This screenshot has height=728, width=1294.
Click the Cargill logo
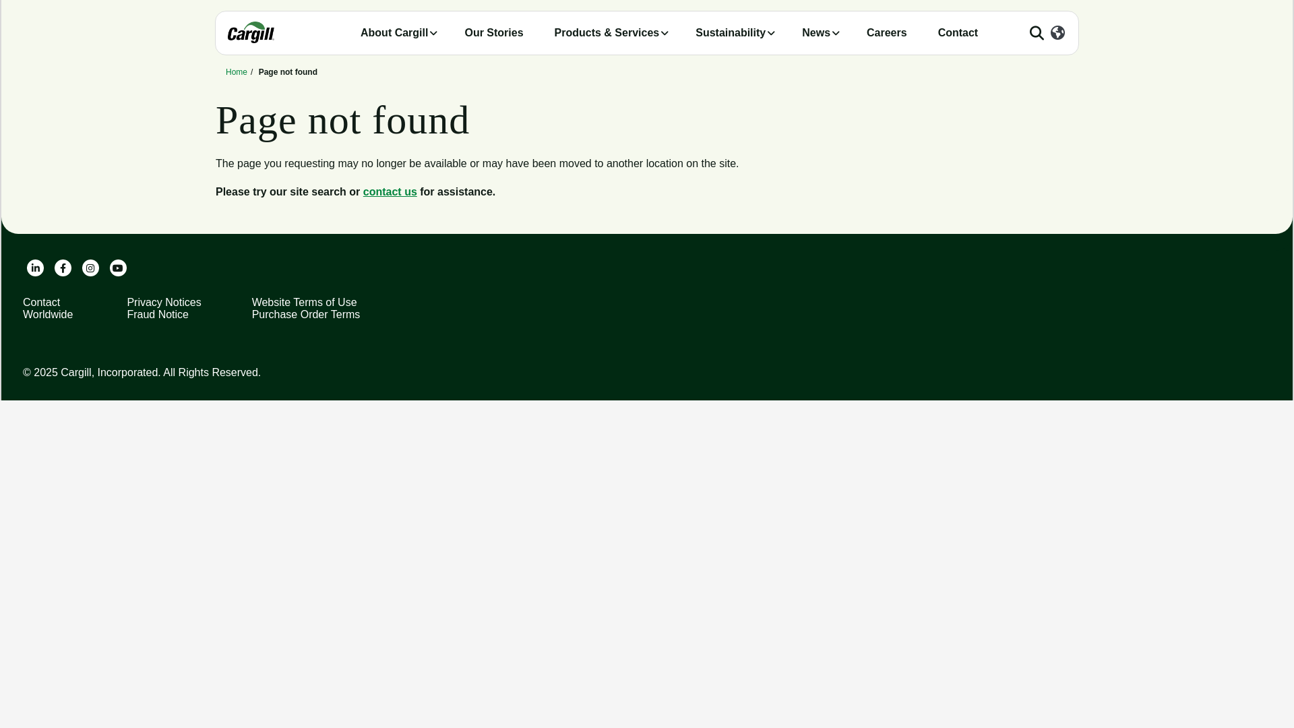pos(251,32)
